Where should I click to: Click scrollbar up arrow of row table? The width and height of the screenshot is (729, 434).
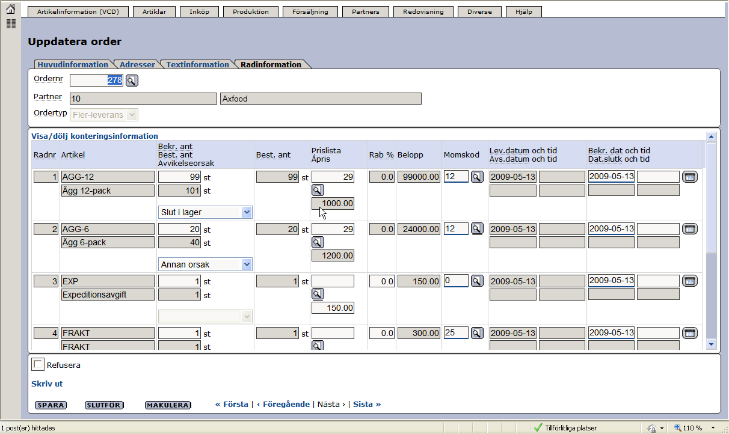coord(712,136)
